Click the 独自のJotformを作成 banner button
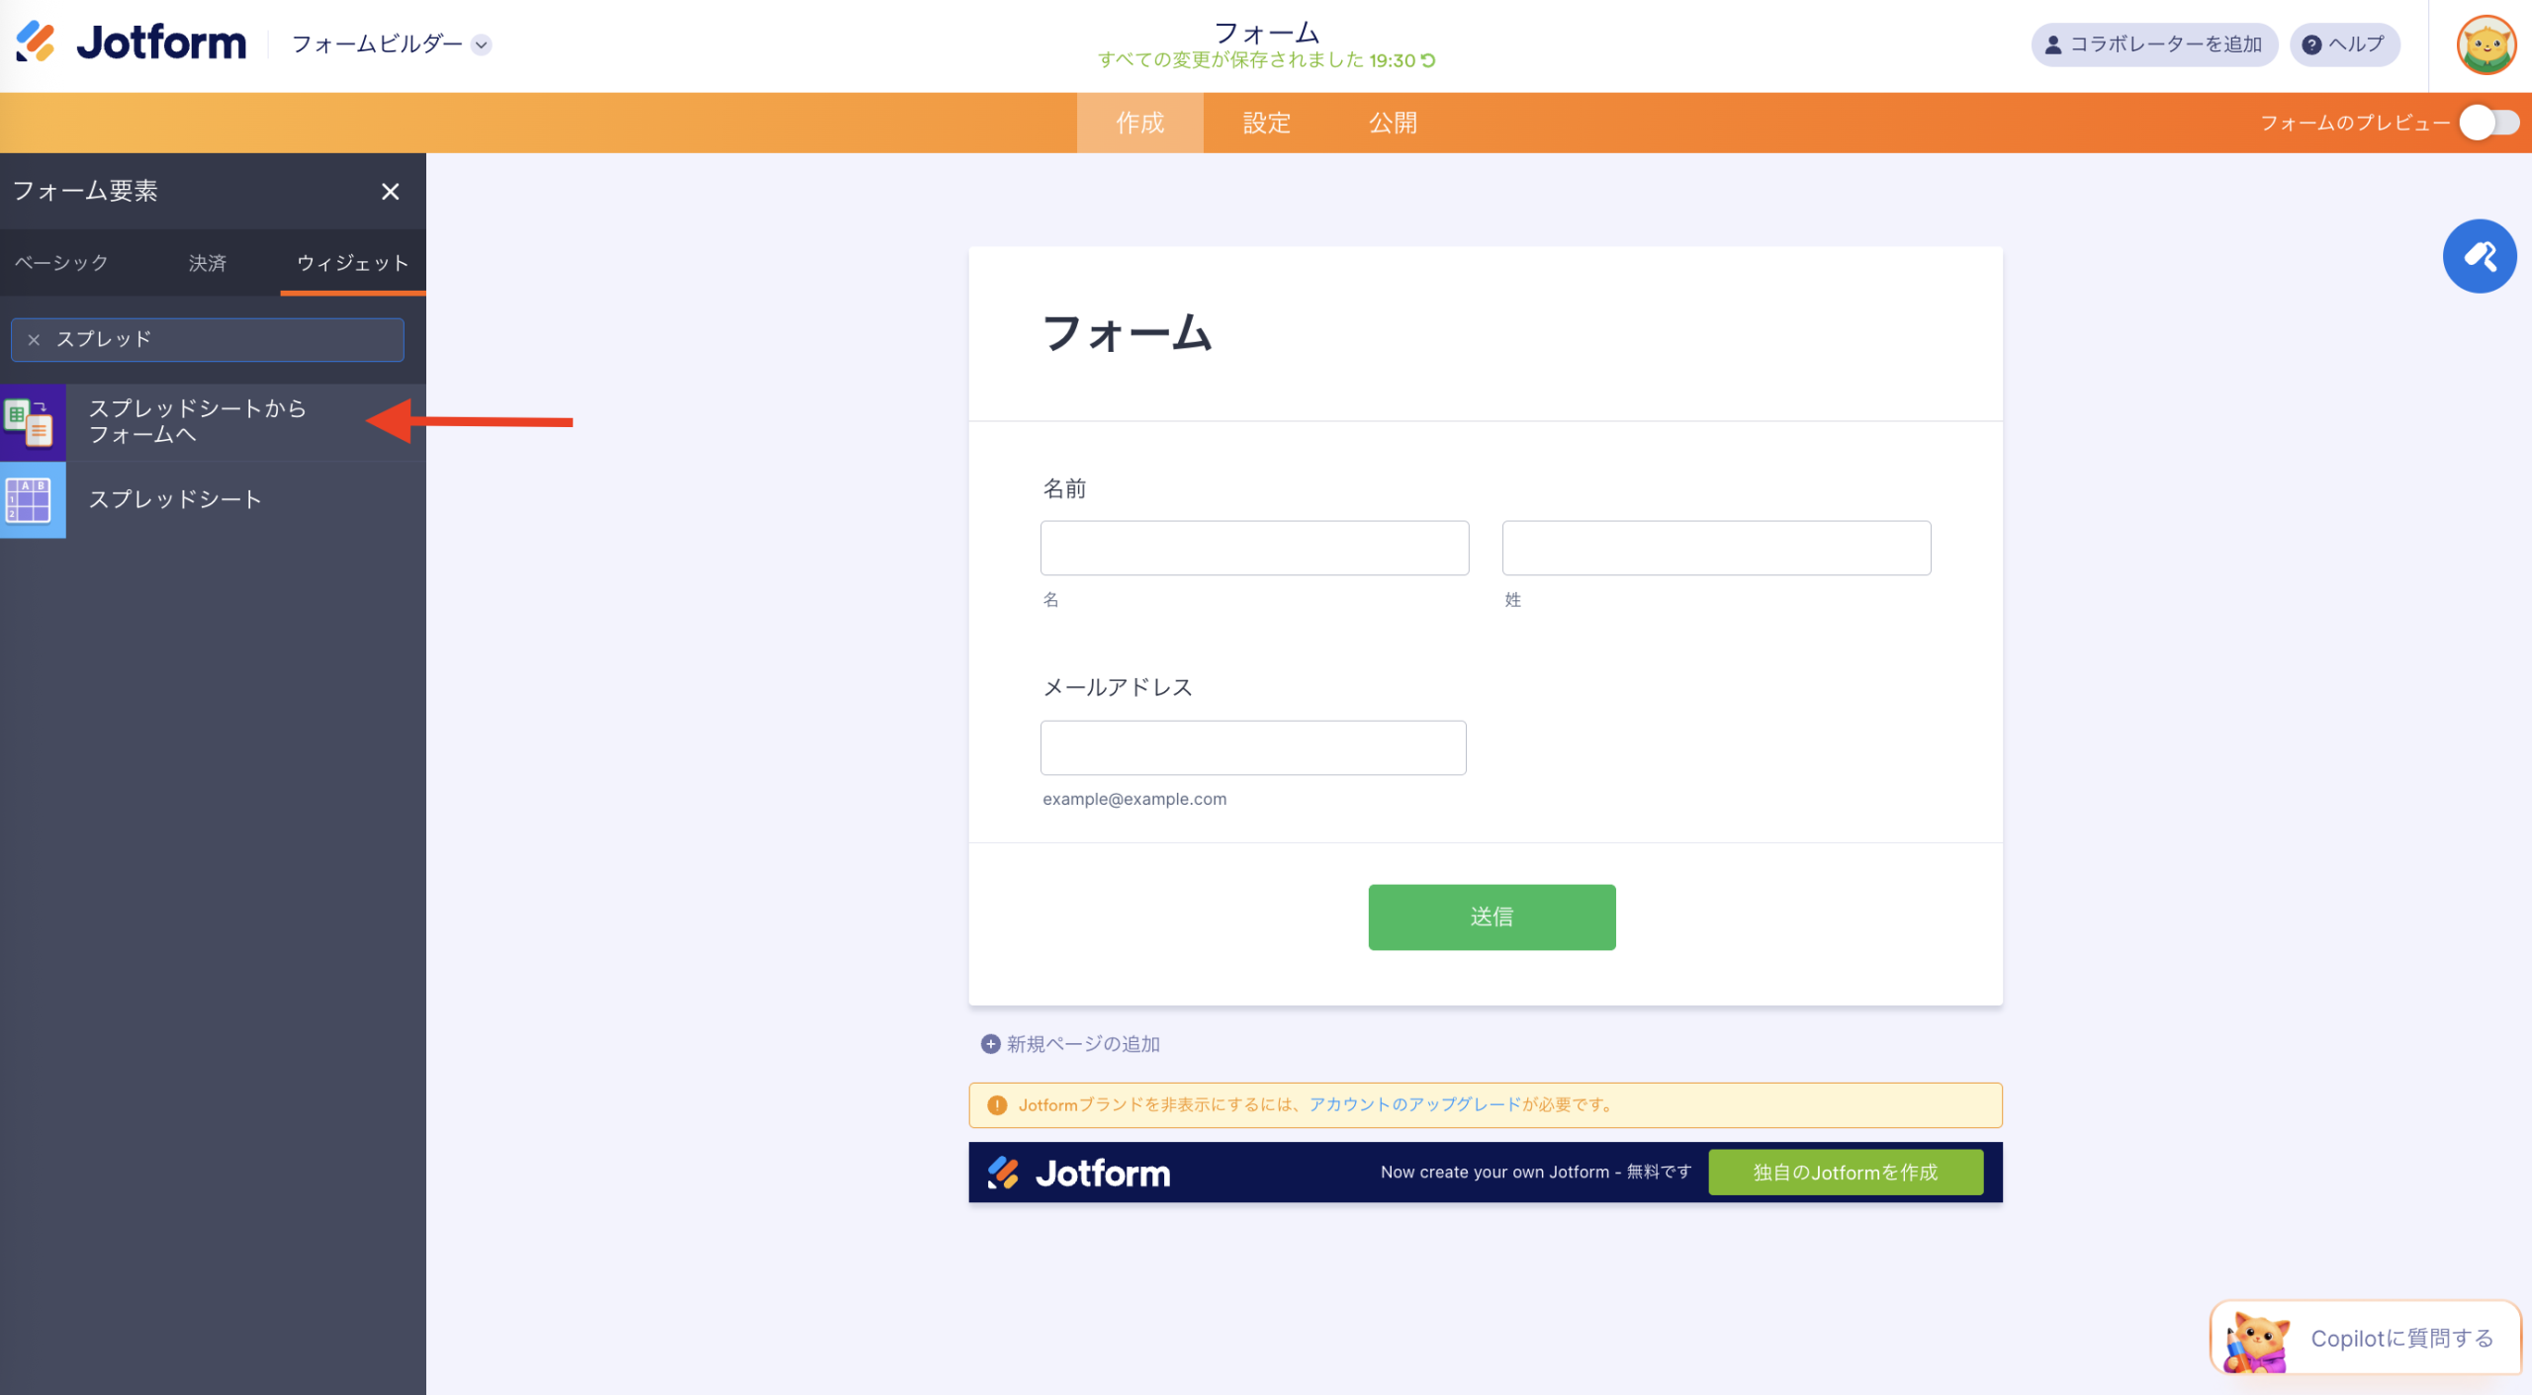 tap(1844, 1172)
